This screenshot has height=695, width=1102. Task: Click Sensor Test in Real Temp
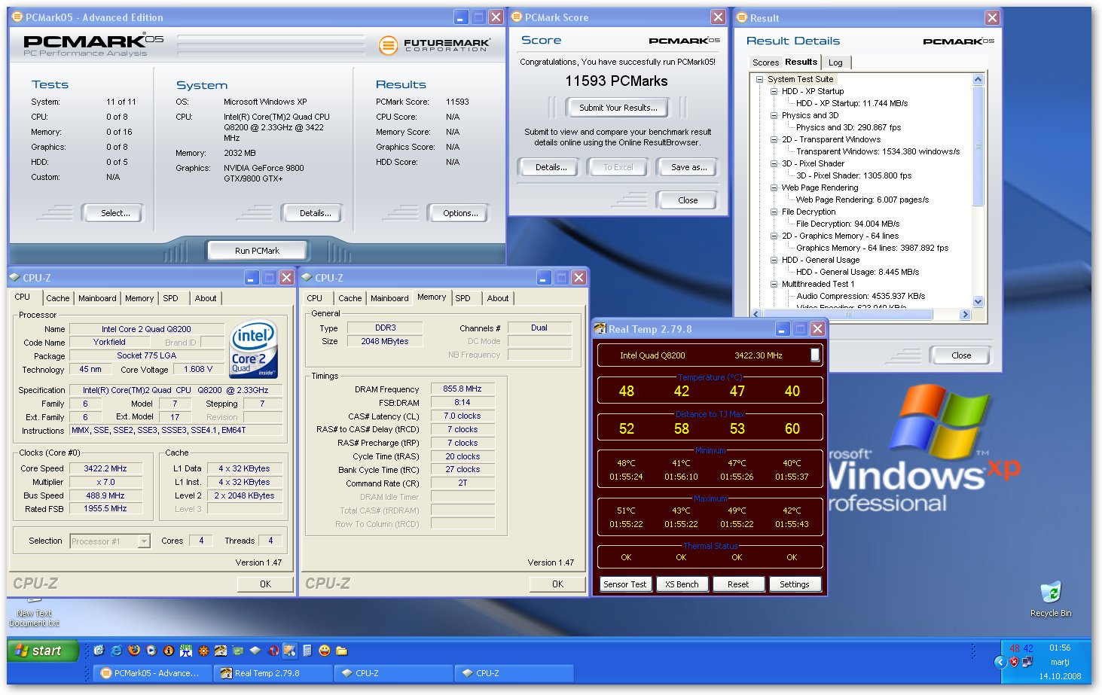(624, 584)
